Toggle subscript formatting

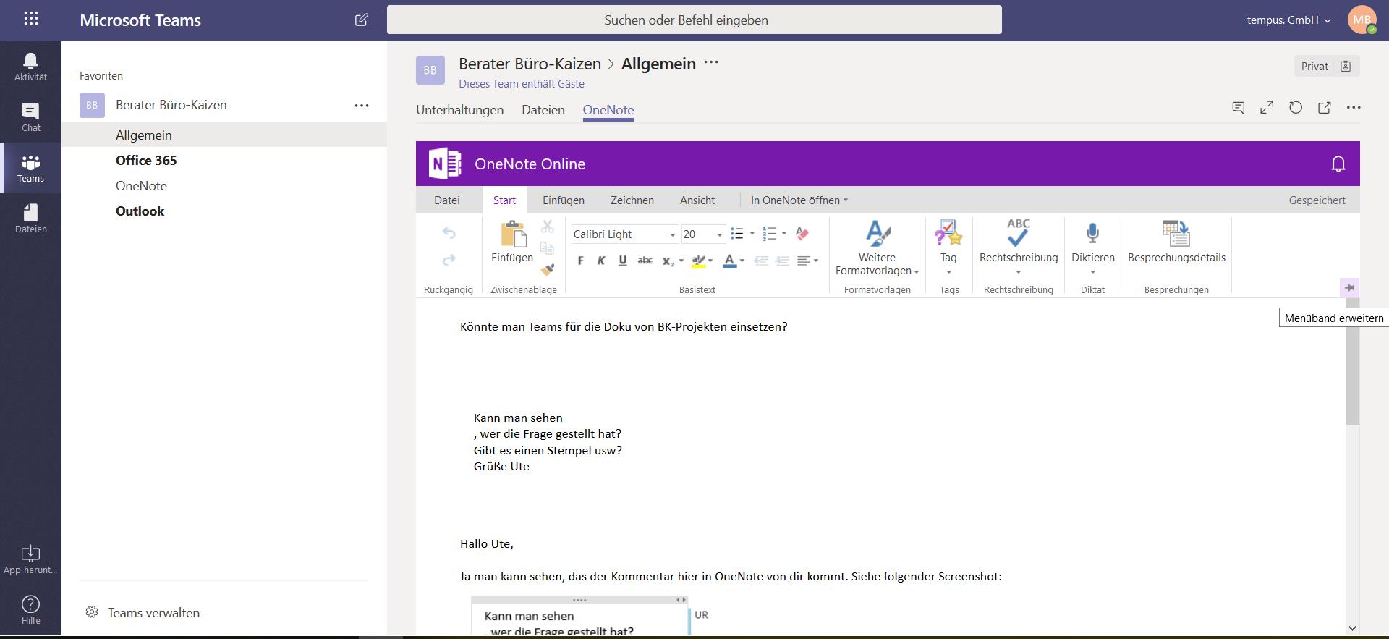coord(668,261)
